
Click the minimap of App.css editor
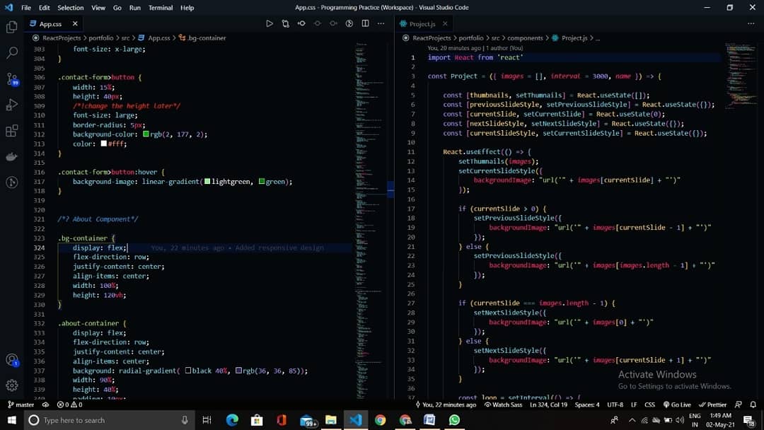click(370, 220)
